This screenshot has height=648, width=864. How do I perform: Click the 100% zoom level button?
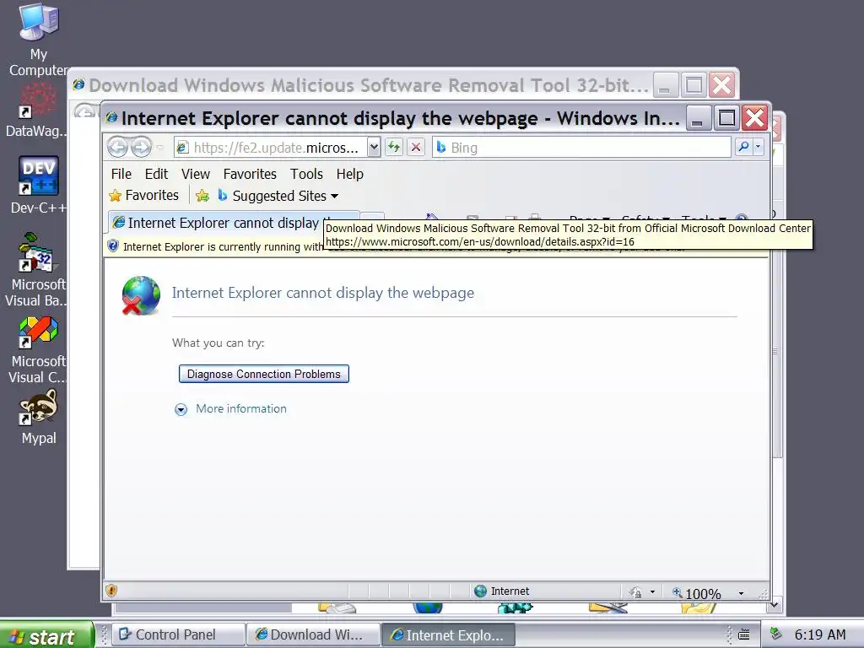pos(696,593)
